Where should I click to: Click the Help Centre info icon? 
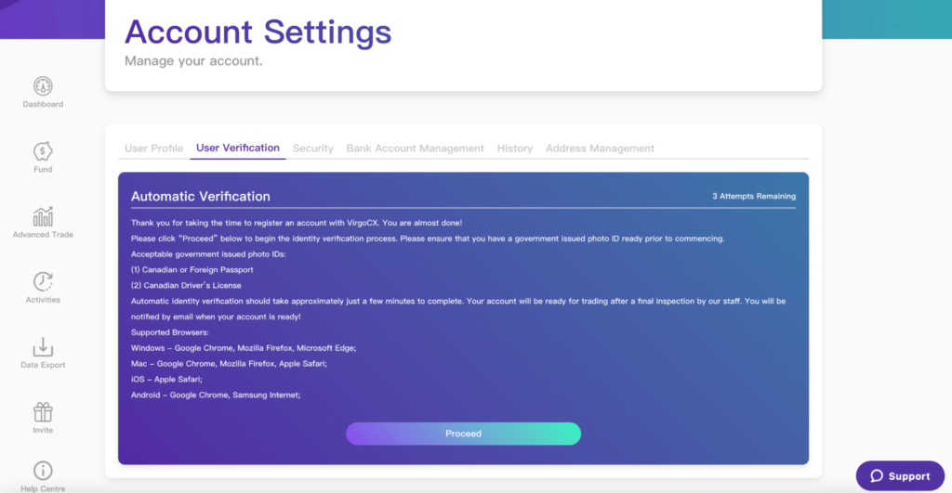43,471
